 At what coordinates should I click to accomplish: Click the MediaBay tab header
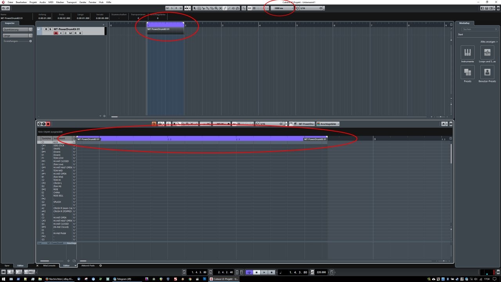click(465, 23)
